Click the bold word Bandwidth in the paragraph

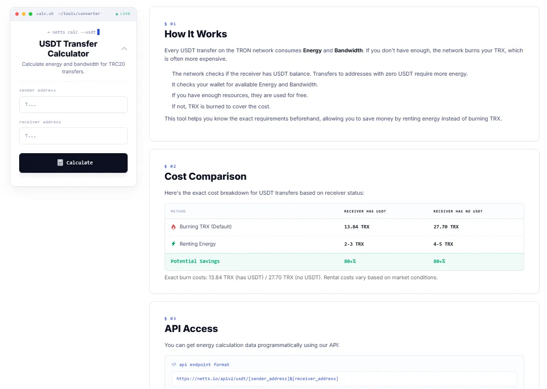(348, 50)
